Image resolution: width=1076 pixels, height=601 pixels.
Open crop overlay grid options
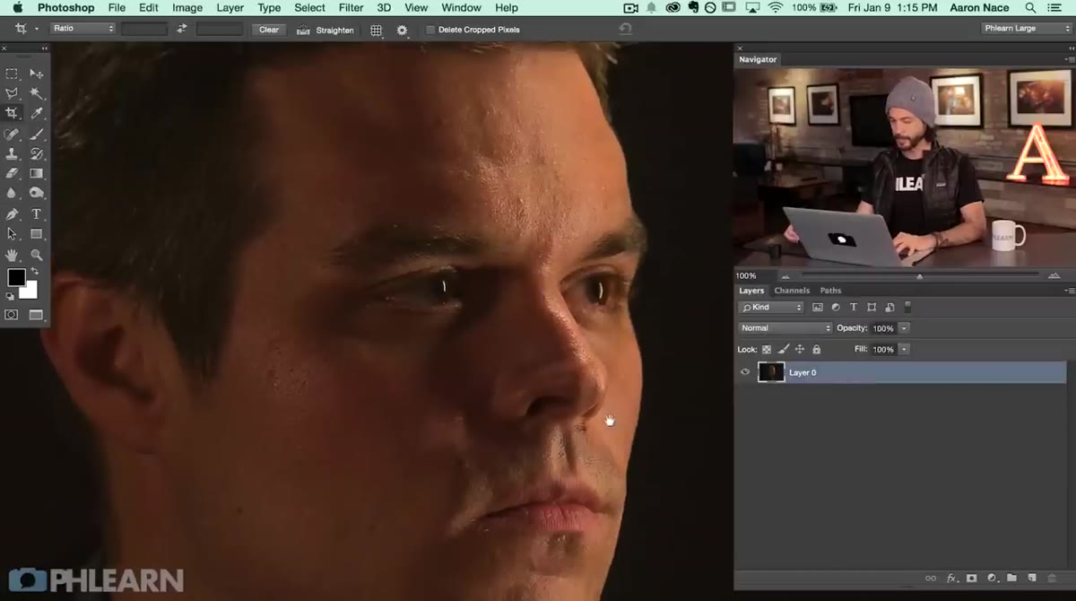pos(376,30)
